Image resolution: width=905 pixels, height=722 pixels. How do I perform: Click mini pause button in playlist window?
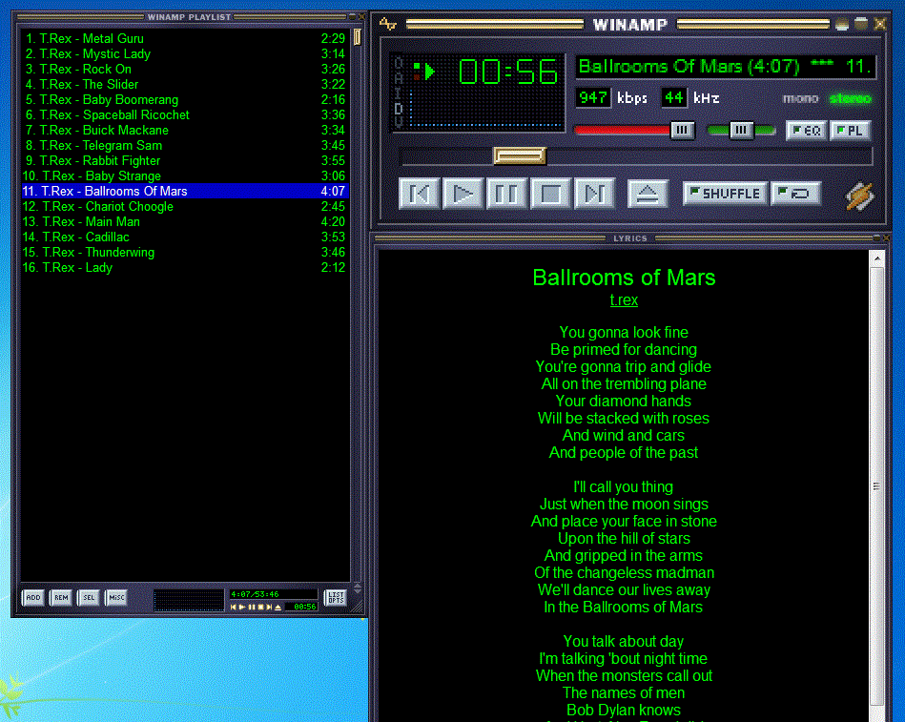point(252,608)
